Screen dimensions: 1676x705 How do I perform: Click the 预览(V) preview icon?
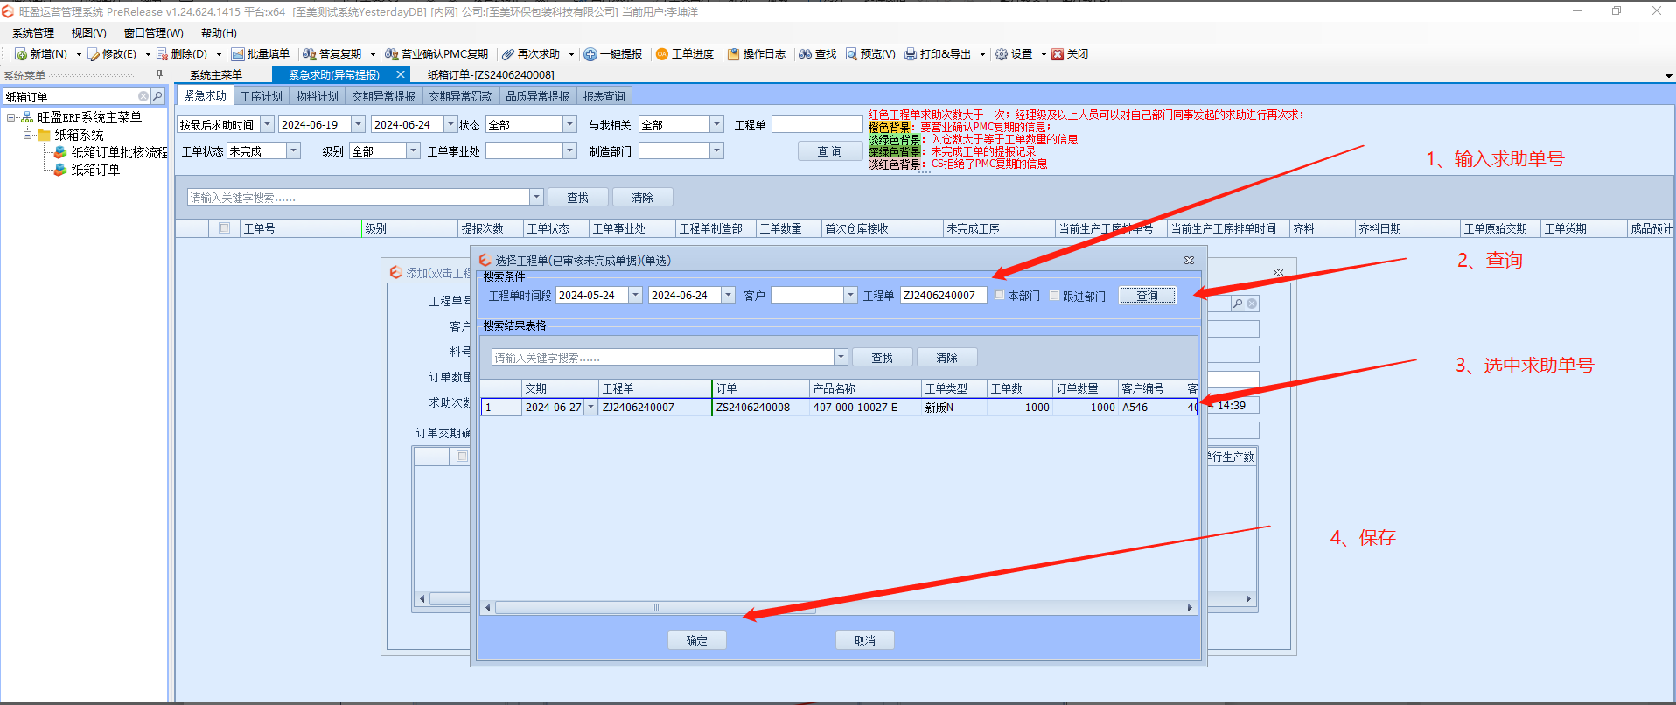[x=851, y=54]
